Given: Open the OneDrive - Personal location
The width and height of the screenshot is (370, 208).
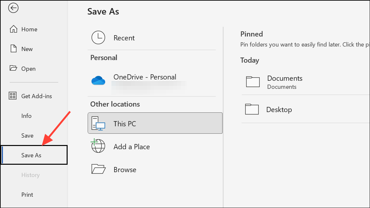Looking at the screenshot, I should coord(145,77).
